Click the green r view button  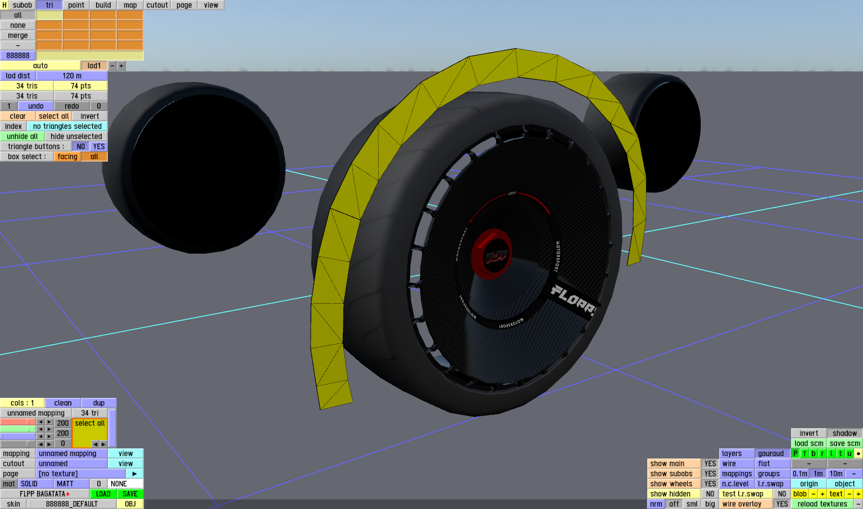[x=823, y=453]
